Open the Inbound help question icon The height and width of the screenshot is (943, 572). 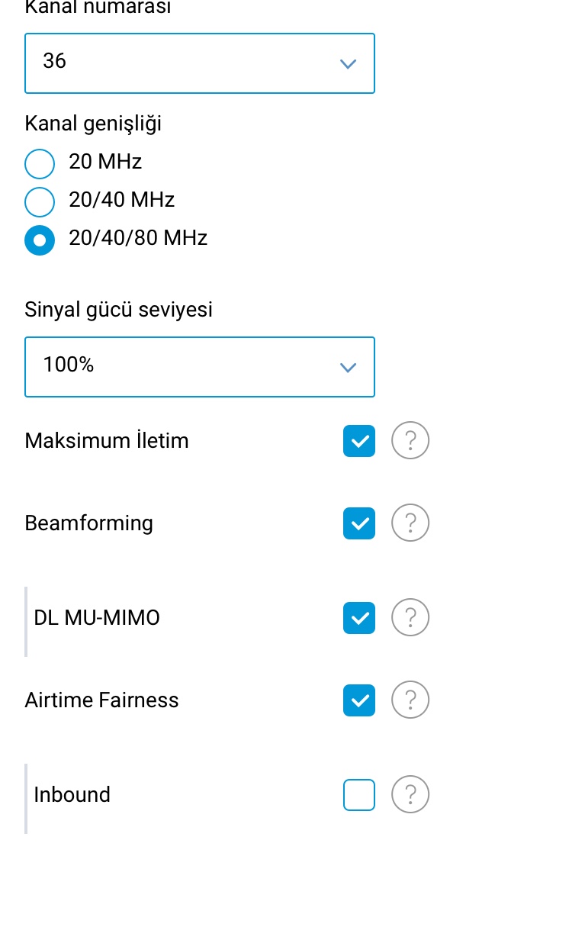(x=410, y=794)
